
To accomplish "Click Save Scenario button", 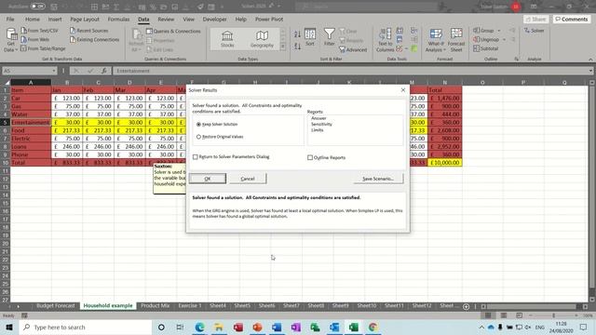I will point(378,179).
